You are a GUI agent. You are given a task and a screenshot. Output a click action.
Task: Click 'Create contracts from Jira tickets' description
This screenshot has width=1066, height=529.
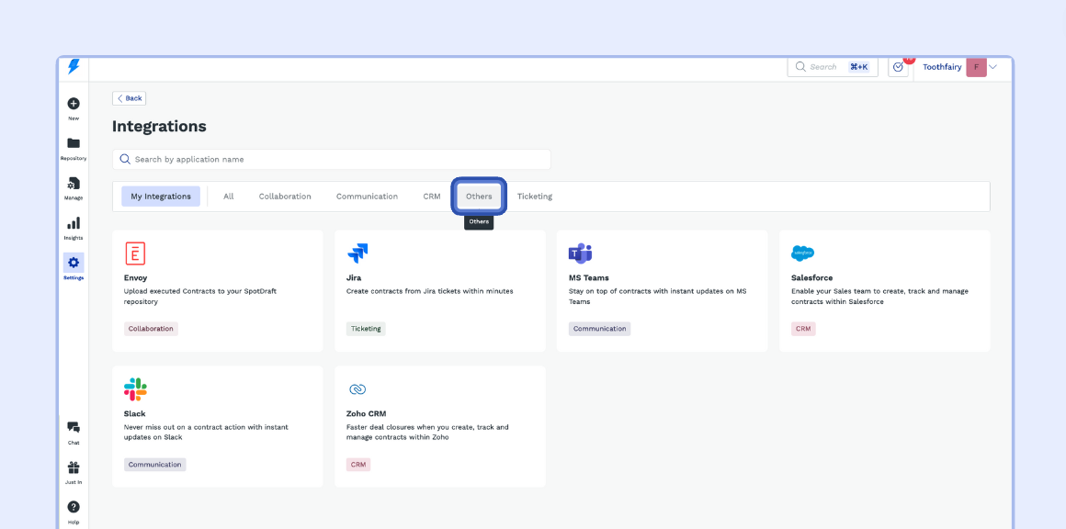click(x=430, y=291)
